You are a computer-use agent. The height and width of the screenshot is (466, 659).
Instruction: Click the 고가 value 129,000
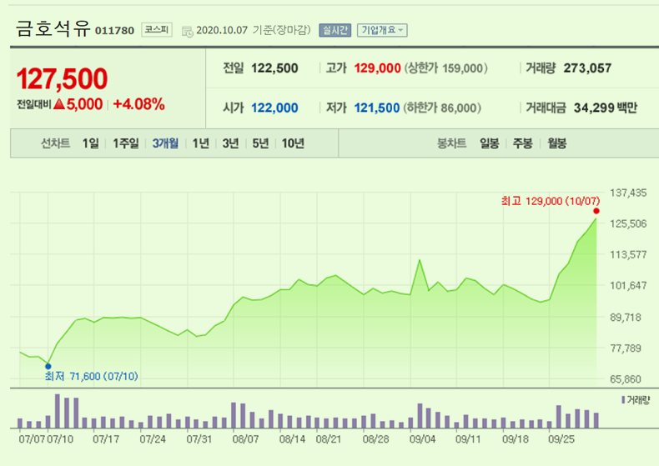tap(377, 68)
